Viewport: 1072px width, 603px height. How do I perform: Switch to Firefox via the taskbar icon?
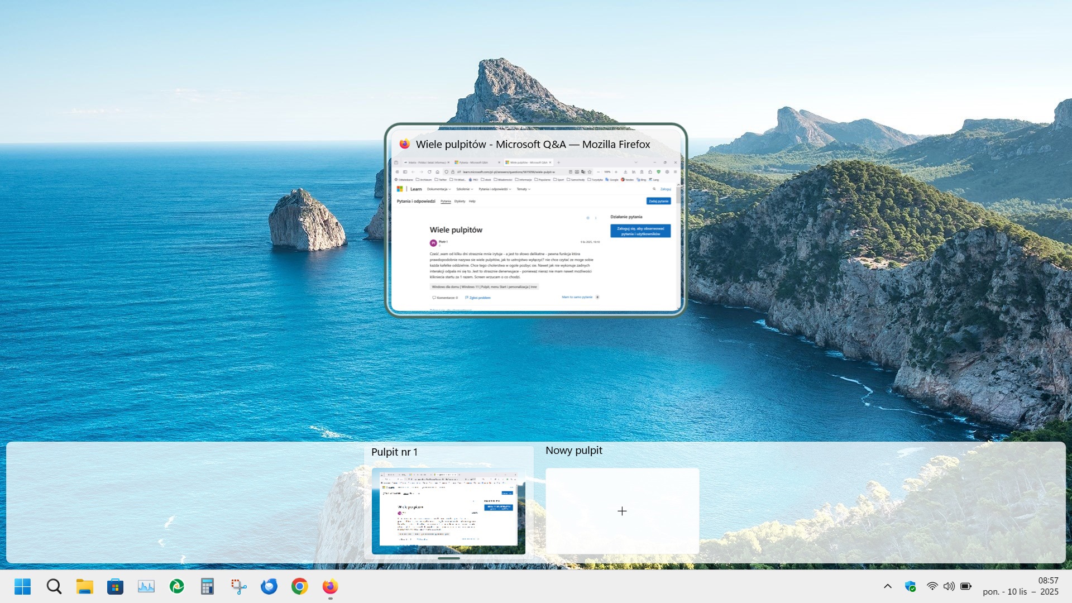330,586
